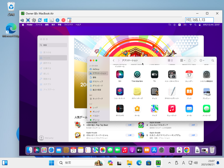Click the file transfer icon in viewer toolbar

(69, 20)
